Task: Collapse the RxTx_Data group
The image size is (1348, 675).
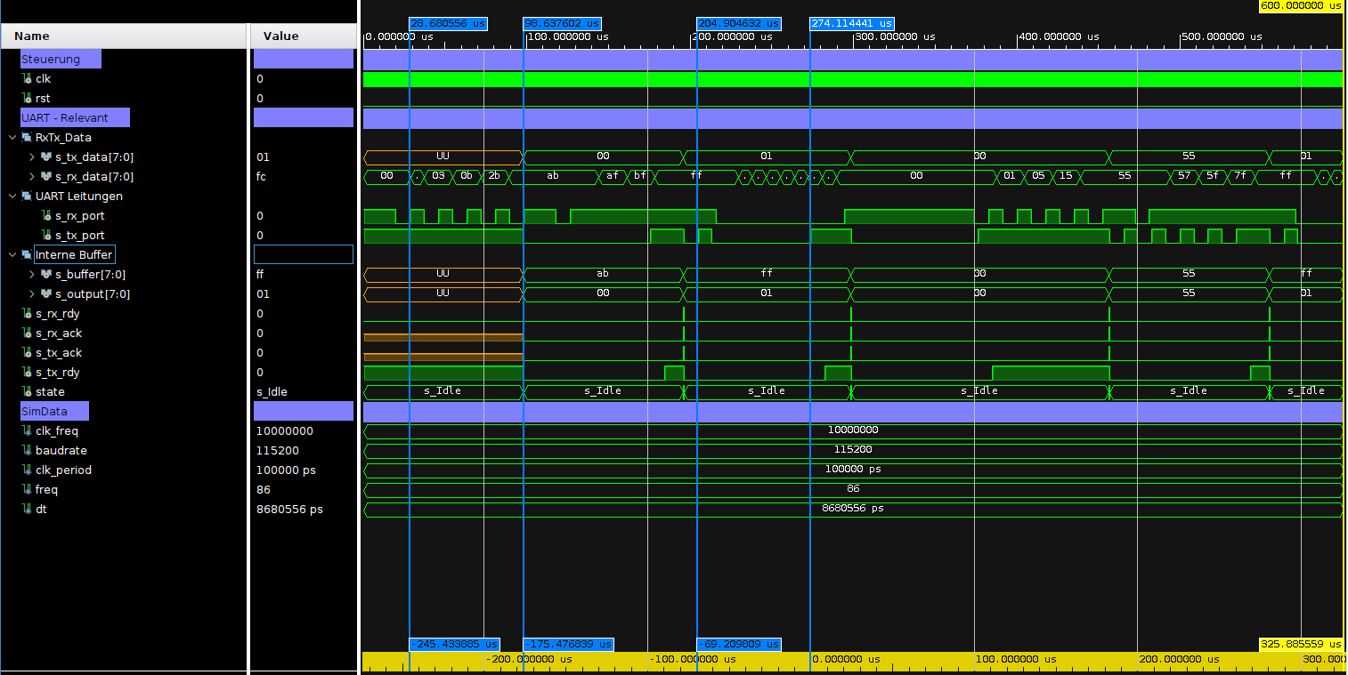Action: pos(12,138)
